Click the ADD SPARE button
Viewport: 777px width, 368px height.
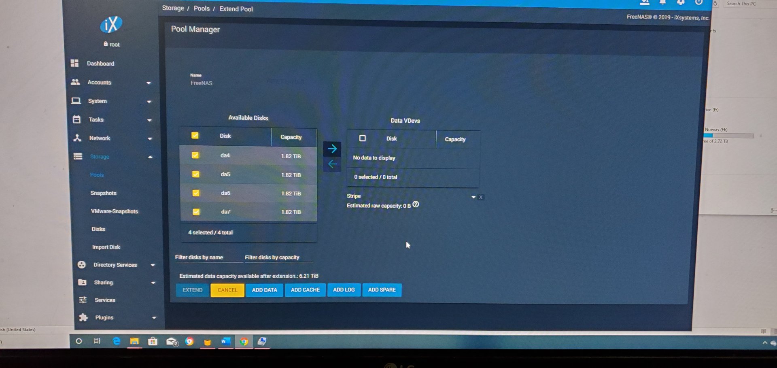[x=382, y=290]
